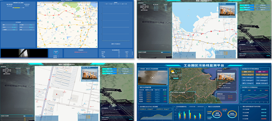Click the red marker on the lake map's purple route
Image resolution: width=272 pixels, height=121 pixels.
[x=211, y=31]
